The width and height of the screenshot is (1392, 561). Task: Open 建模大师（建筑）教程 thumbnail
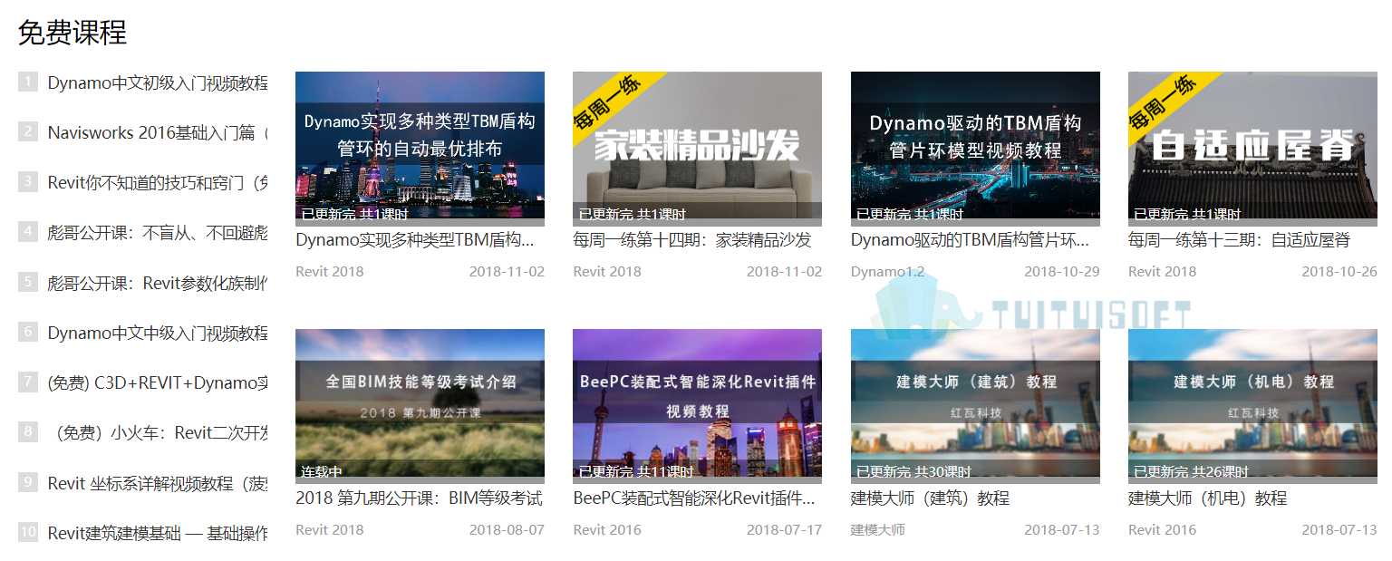975,406
